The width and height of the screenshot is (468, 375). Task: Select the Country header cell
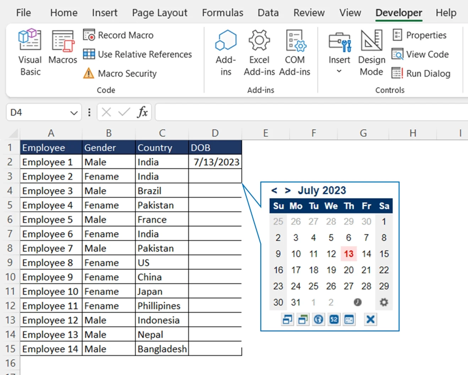162,148
